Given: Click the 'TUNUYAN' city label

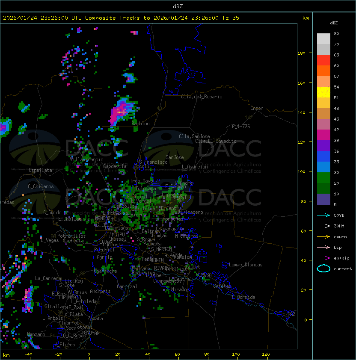Looking at the screenshot, I should pos(91,333).
